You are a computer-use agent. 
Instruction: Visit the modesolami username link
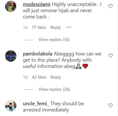[37, 5]
